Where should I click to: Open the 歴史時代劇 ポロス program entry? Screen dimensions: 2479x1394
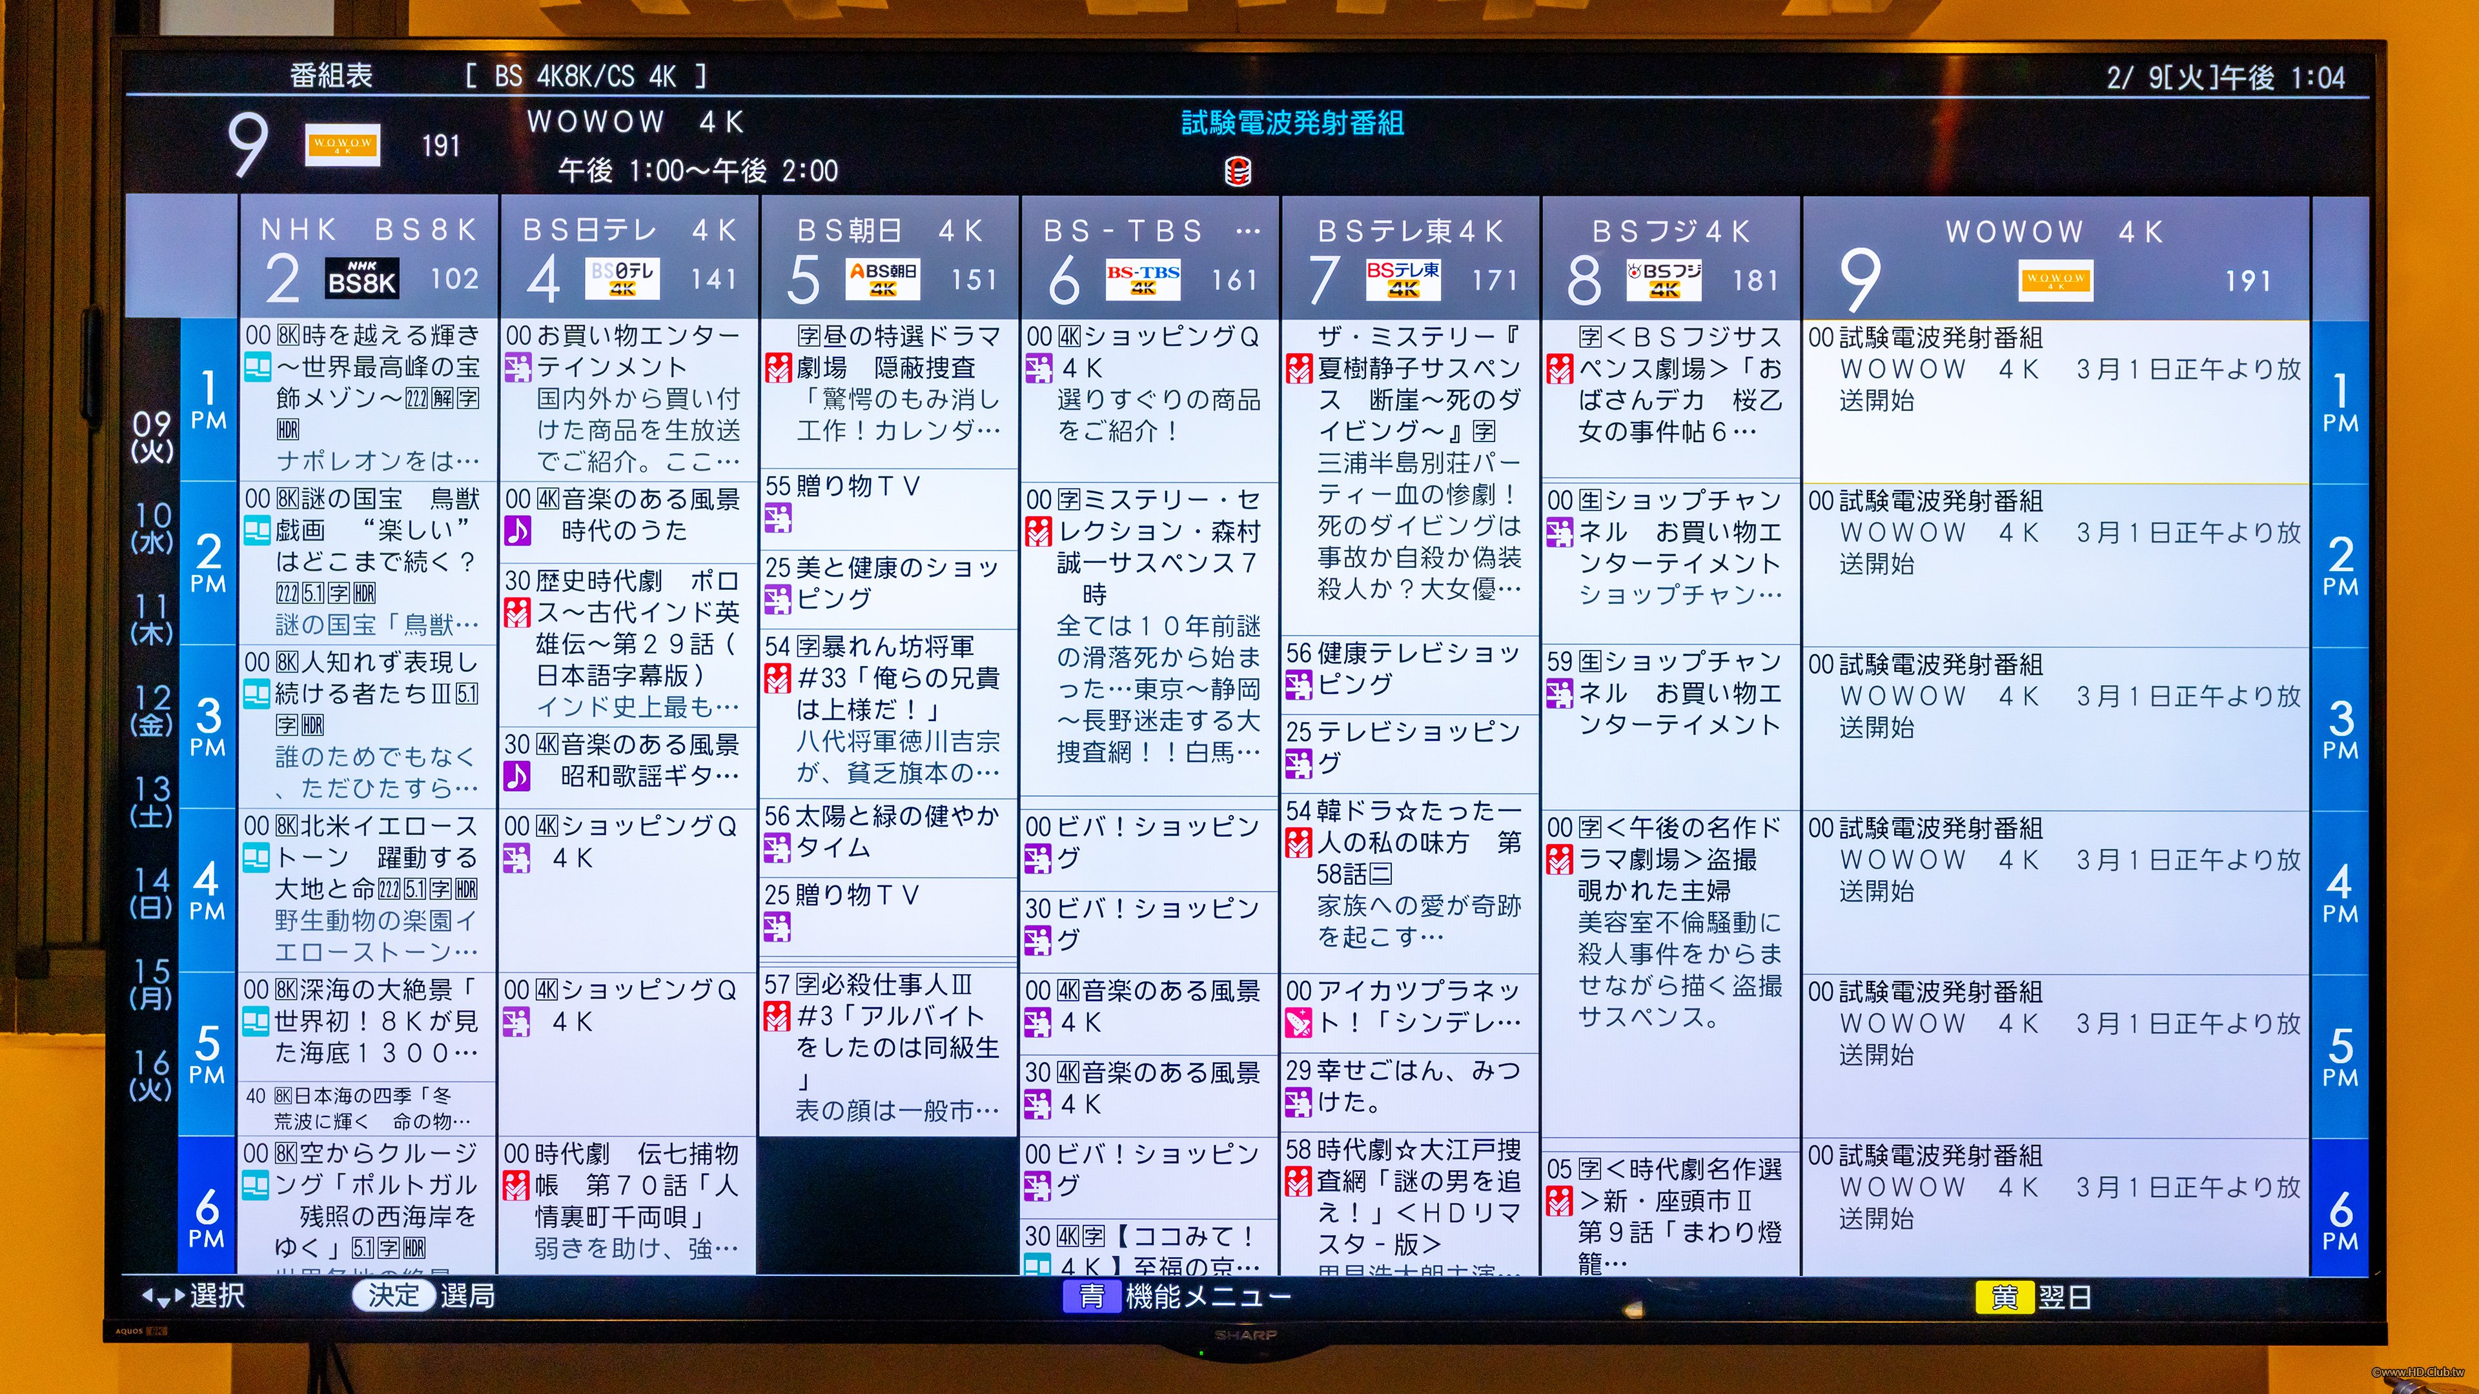[x=627, y=643]
